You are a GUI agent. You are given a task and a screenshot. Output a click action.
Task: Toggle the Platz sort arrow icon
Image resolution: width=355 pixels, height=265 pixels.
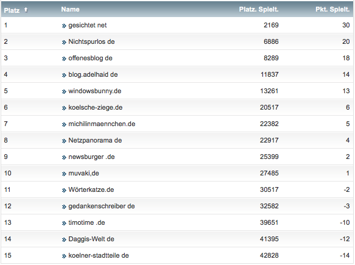coord(26,10)
